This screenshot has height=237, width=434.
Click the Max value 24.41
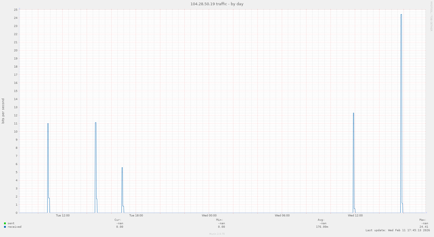click(424, 227)
